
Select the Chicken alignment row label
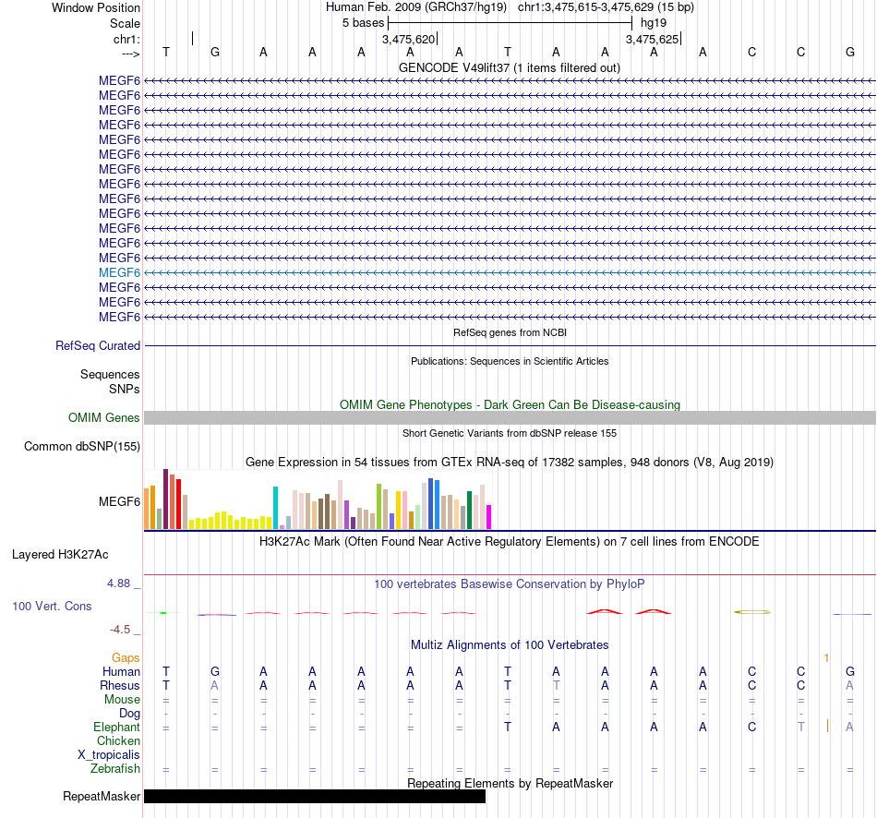pyautogui.click(x=118, y=740)
